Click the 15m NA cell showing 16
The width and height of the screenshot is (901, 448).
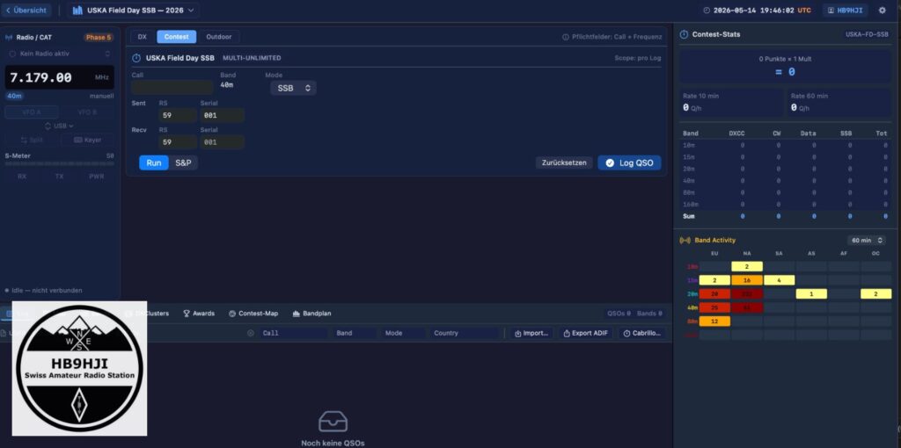pos(746,280)
